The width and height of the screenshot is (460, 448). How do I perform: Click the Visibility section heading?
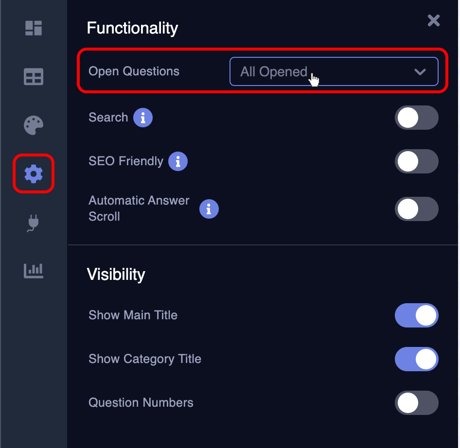(116, 275)
